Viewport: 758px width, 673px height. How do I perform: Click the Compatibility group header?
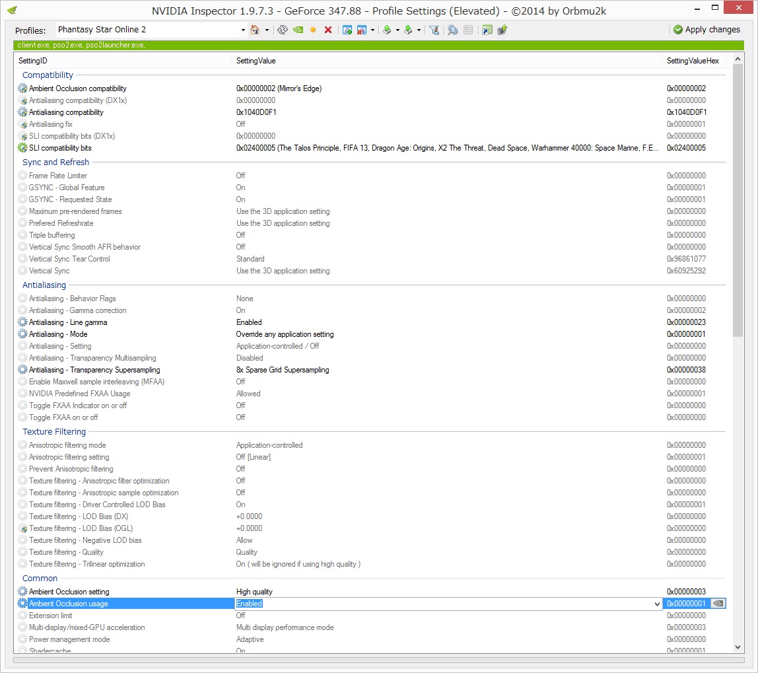pyautogui.click(x=48, y=75)
